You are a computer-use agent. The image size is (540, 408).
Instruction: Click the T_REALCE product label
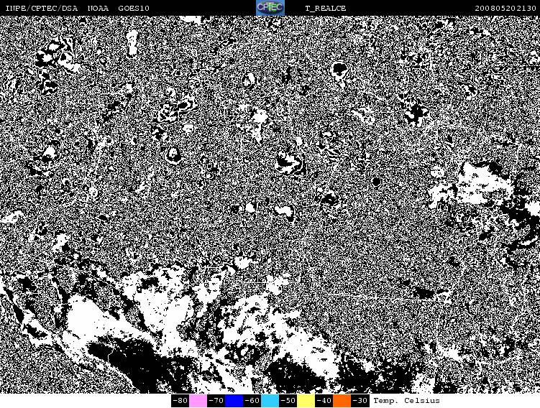(x=326, y=8)
